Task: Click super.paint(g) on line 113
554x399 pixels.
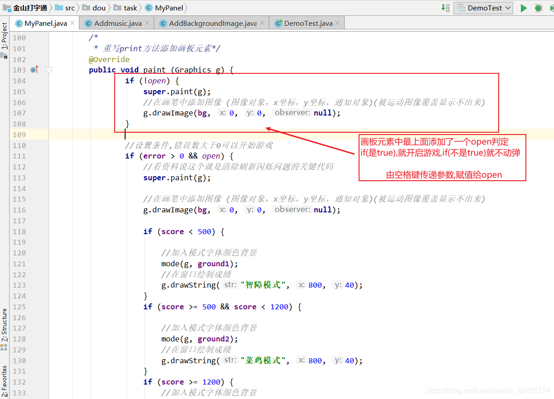Action: click(x=177, y=178)
